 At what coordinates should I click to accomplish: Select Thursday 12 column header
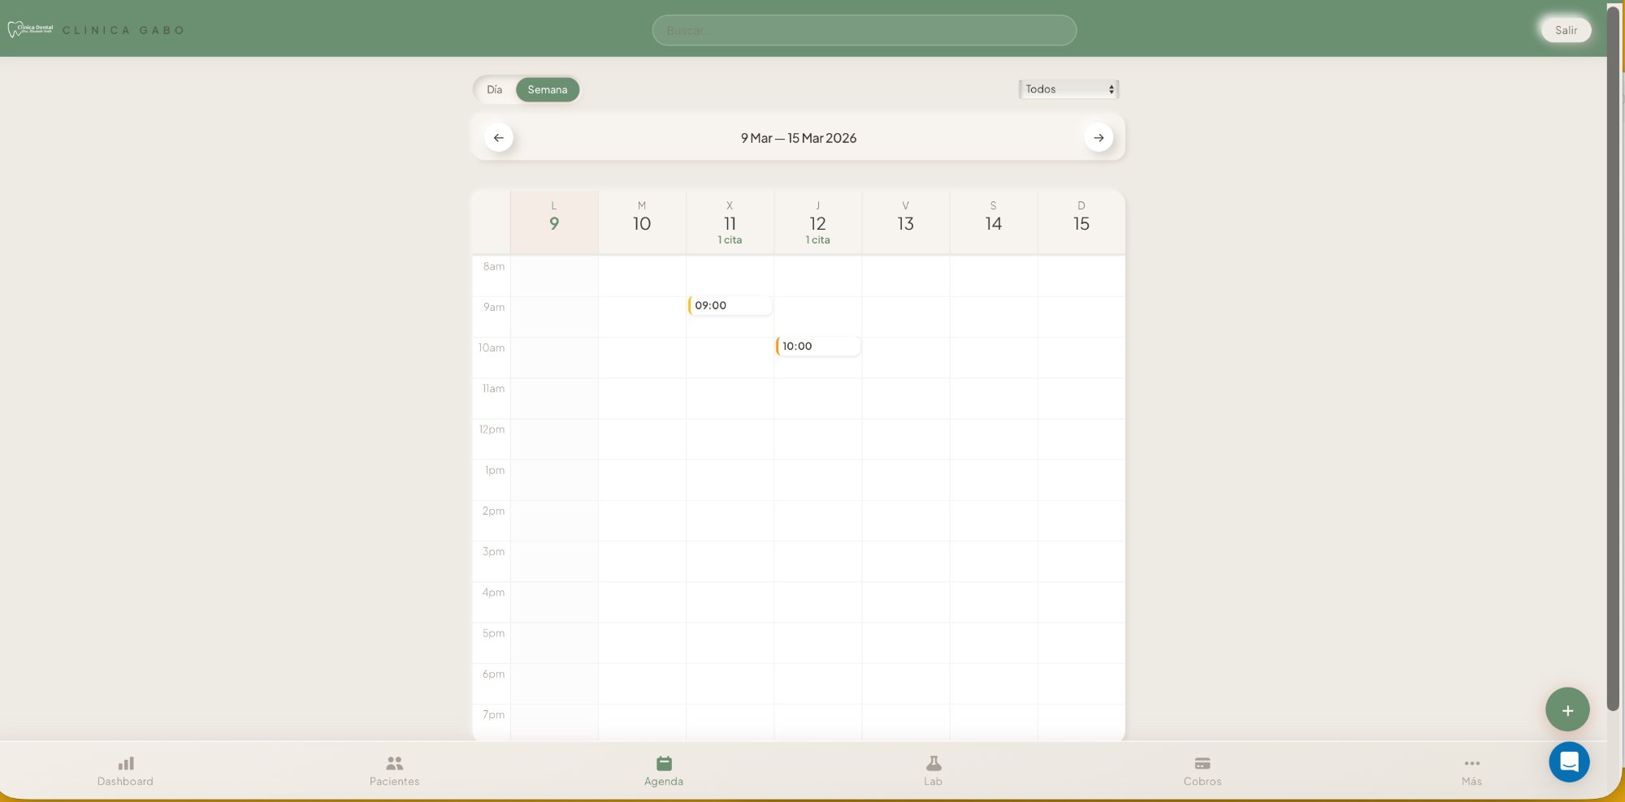tap(817, 222)
